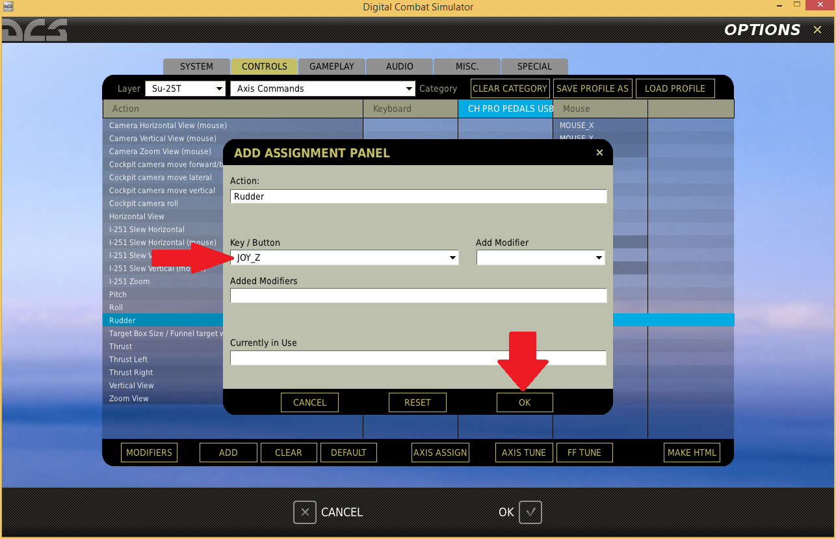This screenshot has width=836, height=539.
Task: Click the AXIS TUNE button
Action: (x=524, y=453)
